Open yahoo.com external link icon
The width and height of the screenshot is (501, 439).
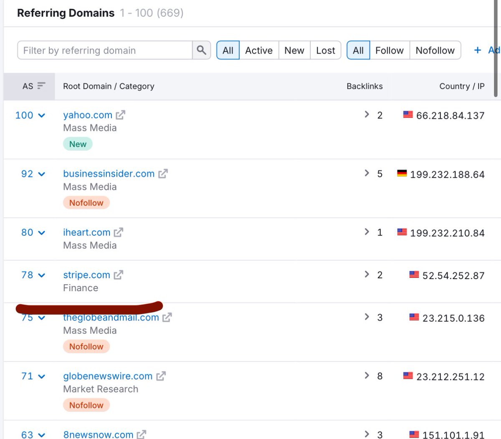tap(120, 115)
